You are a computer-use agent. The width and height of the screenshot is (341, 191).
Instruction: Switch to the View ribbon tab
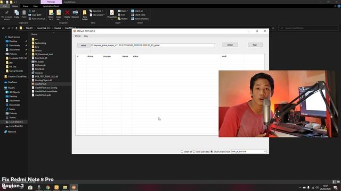pyautogui.click(x=36, y=6)
